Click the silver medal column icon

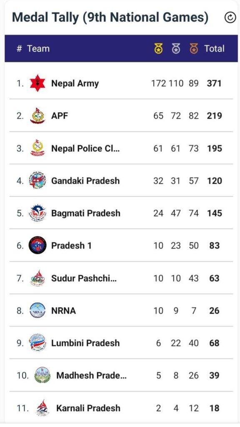tap(176, 49)
